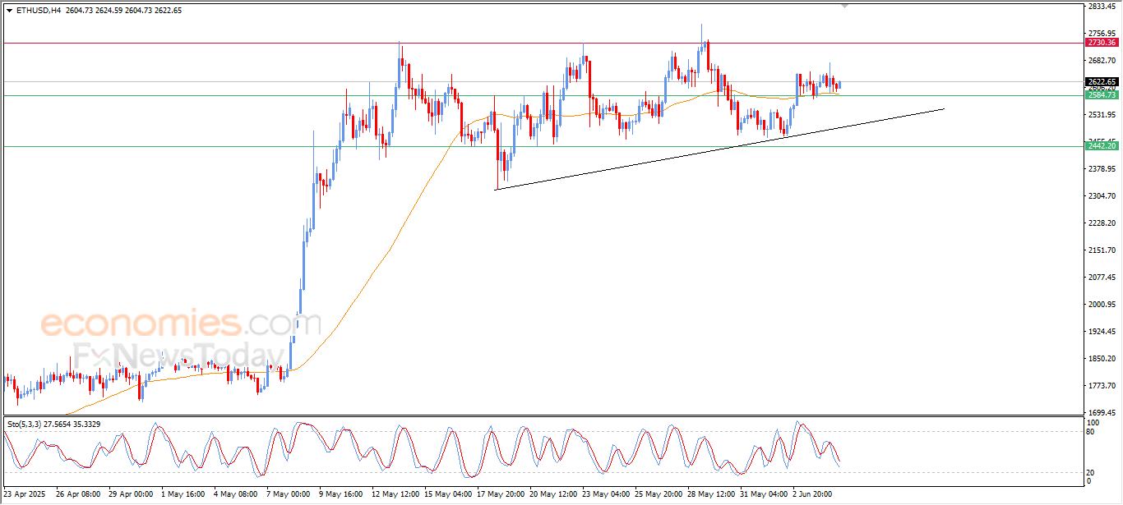Viewport: 1123px width, 505px height.
Task: Click the 2833.45 price axis value
Action: (x=1102, y=7)
